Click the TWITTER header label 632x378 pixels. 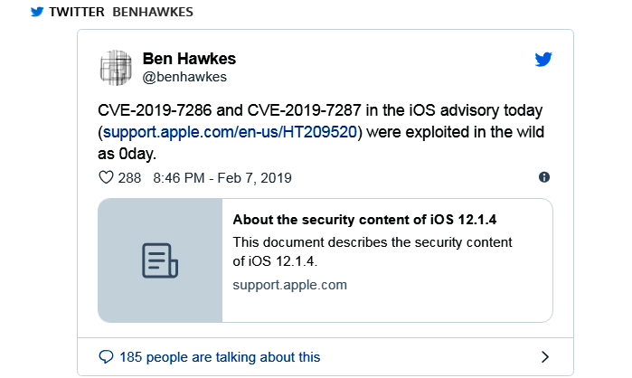point(77,13)
